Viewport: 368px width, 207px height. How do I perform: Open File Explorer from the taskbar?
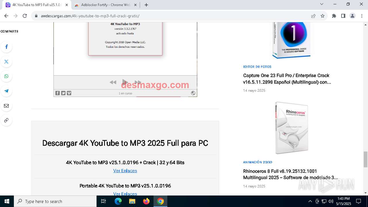click(x=132, y=201)
